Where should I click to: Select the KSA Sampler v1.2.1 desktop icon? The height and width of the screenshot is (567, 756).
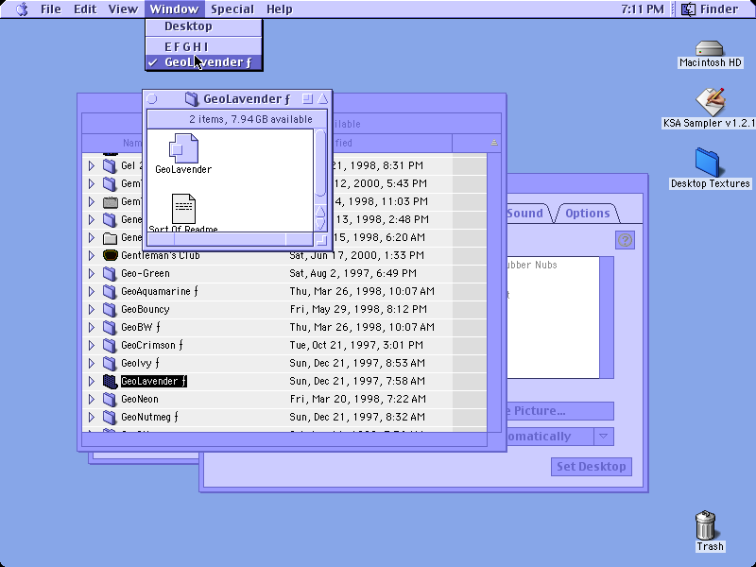click(711, 102)
